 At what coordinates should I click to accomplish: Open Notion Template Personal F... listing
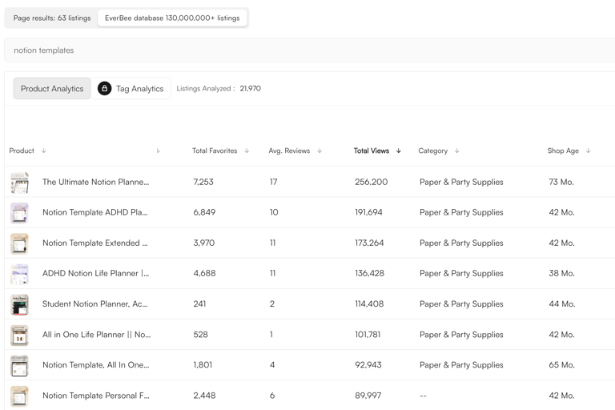[96, 396]
